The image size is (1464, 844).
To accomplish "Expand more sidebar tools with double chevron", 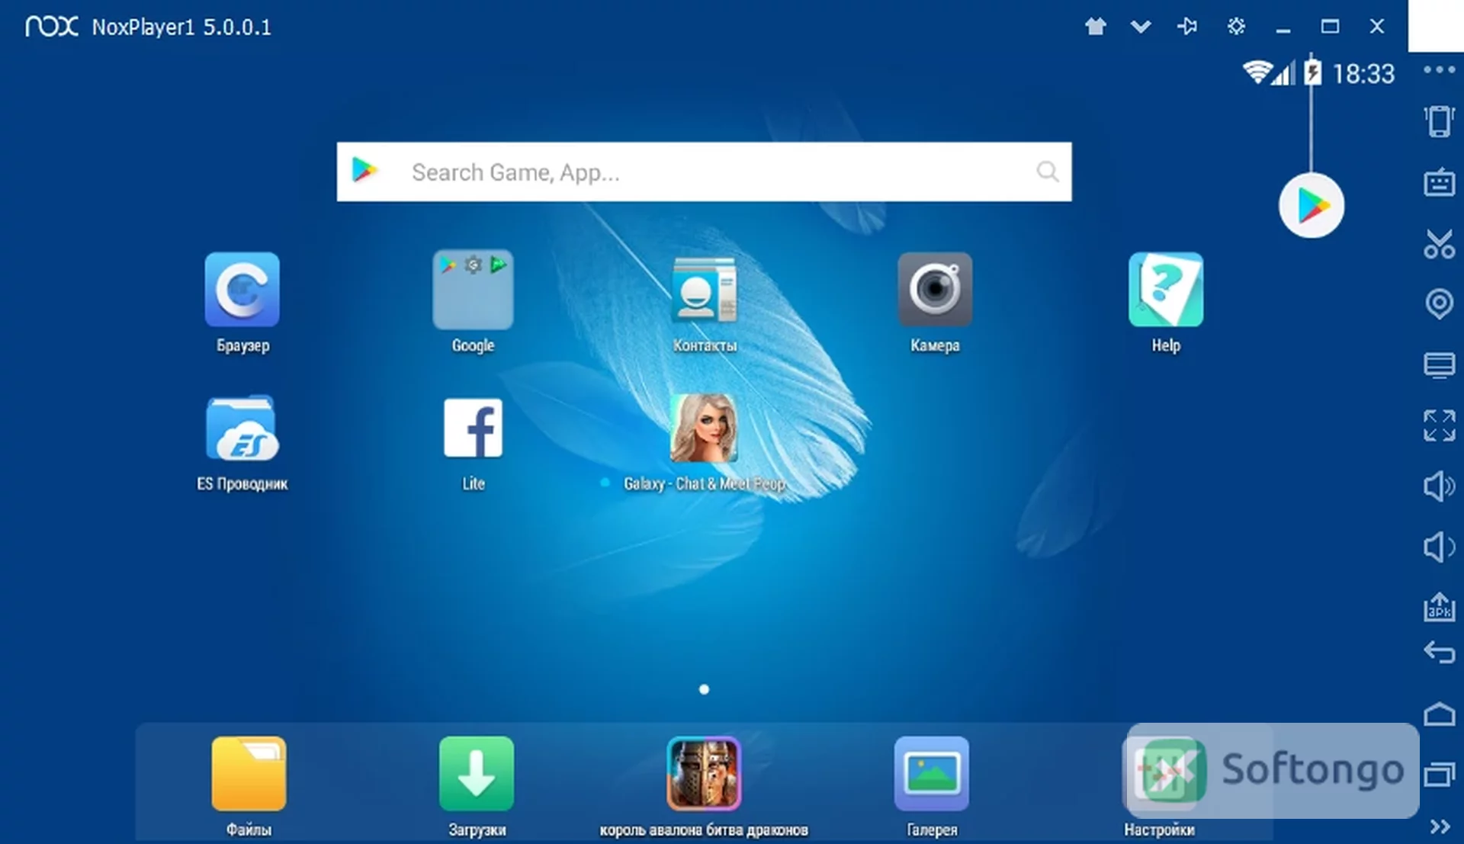I will [1439, 826].
